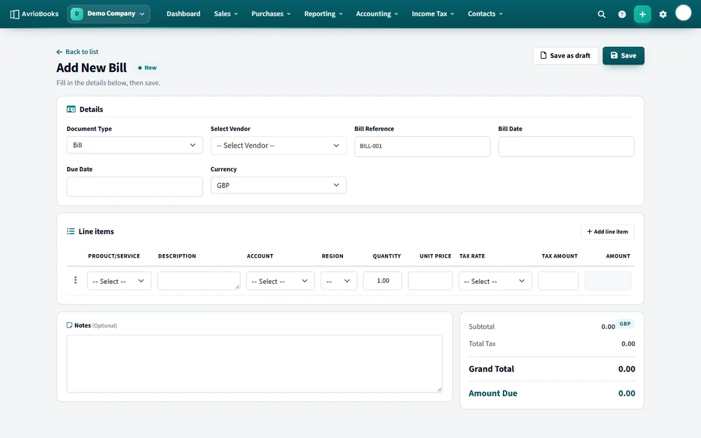Screen dimensions: 701x438
Task: Open the Reporting menu
Action: pyautogui.click(x=324, y=14)
